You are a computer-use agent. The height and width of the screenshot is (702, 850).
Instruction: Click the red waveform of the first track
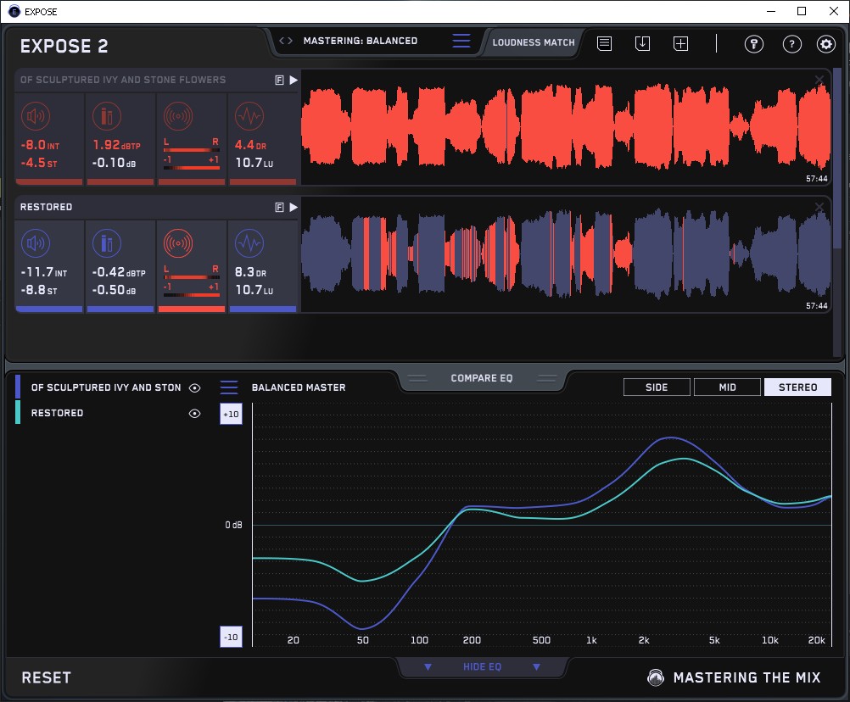(566, 128)
